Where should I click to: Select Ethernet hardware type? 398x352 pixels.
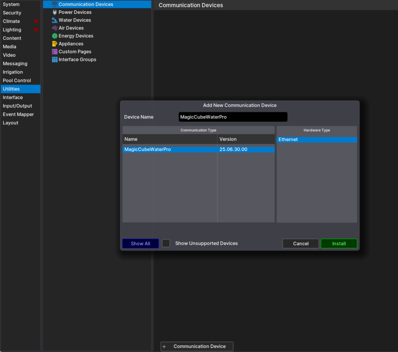tap(317, 139)
